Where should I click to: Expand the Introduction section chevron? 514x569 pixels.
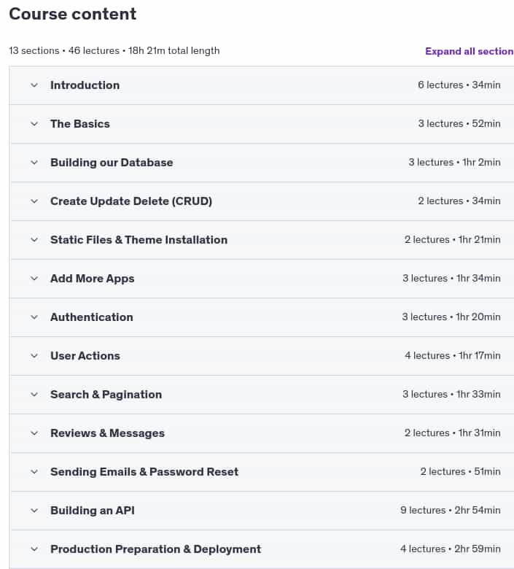click(34, 85)
